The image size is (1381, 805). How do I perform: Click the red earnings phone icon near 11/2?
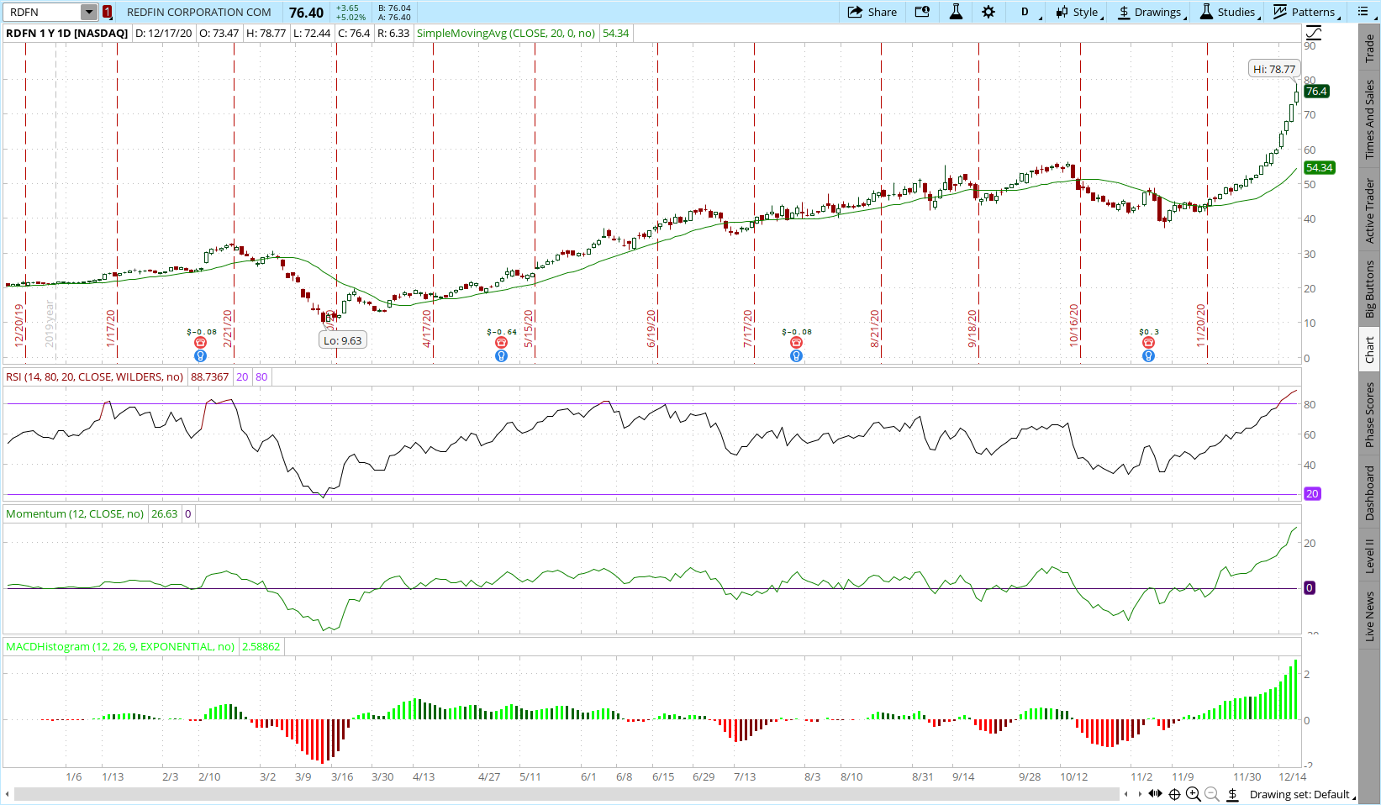tap(1148, 343)
